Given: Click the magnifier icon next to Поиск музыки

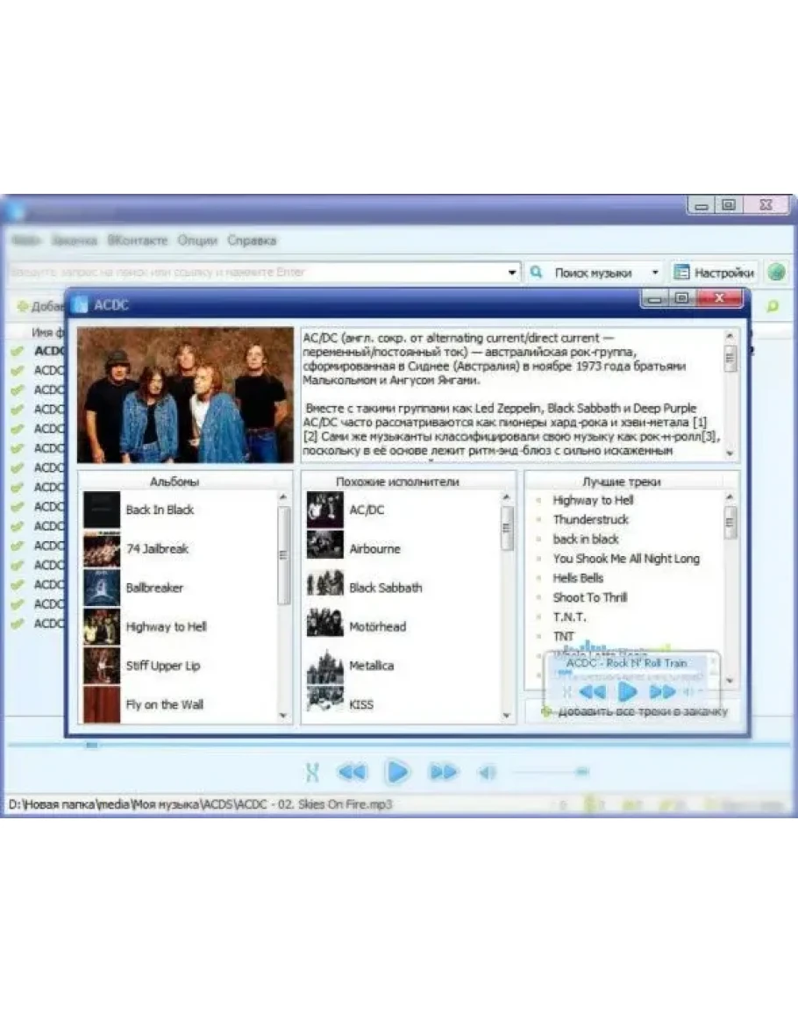Looking at the screenshot, I should coord(537,273).
